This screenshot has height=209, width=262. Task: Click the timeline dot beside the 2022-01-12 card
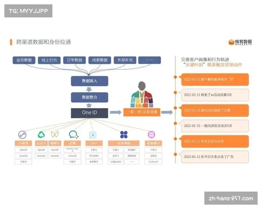tap(175, 139)
